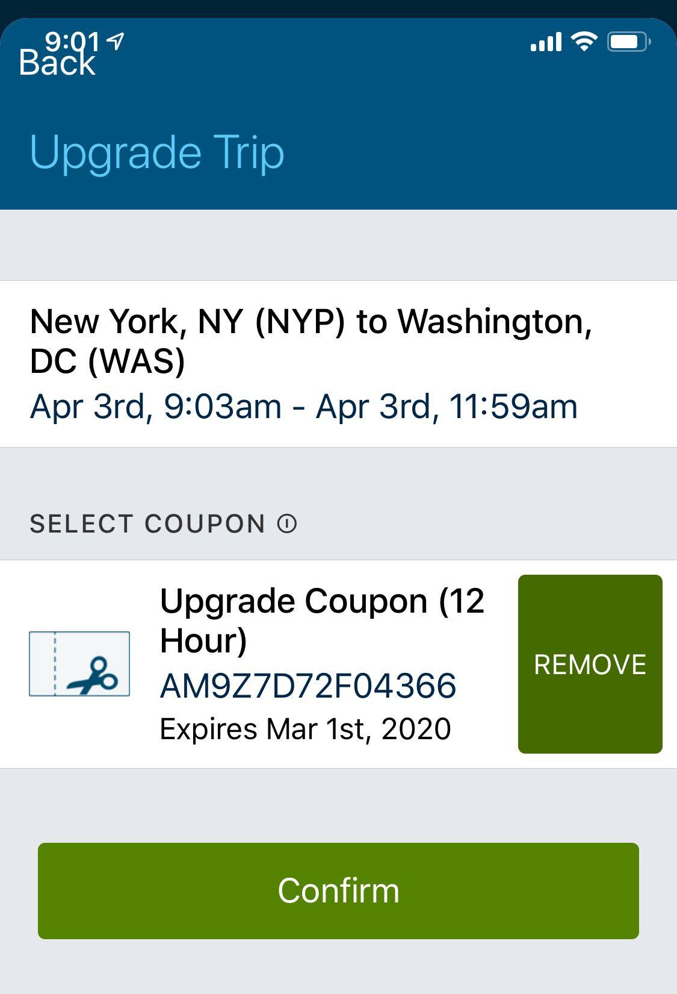Remove the selected upgrade coupon

[590, 664]
